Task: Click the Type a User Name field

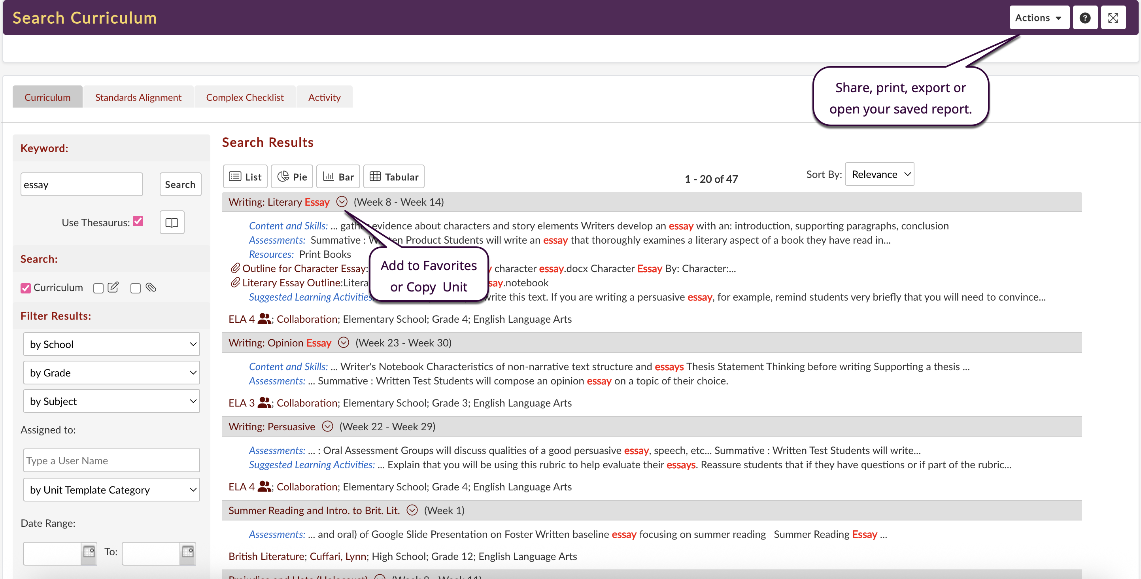Action: pos(111,460)
